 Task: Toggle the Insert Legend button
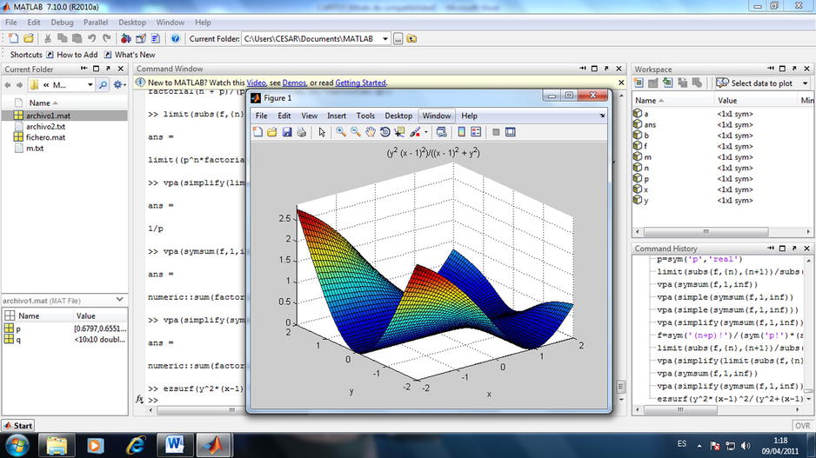coord(476,132)
